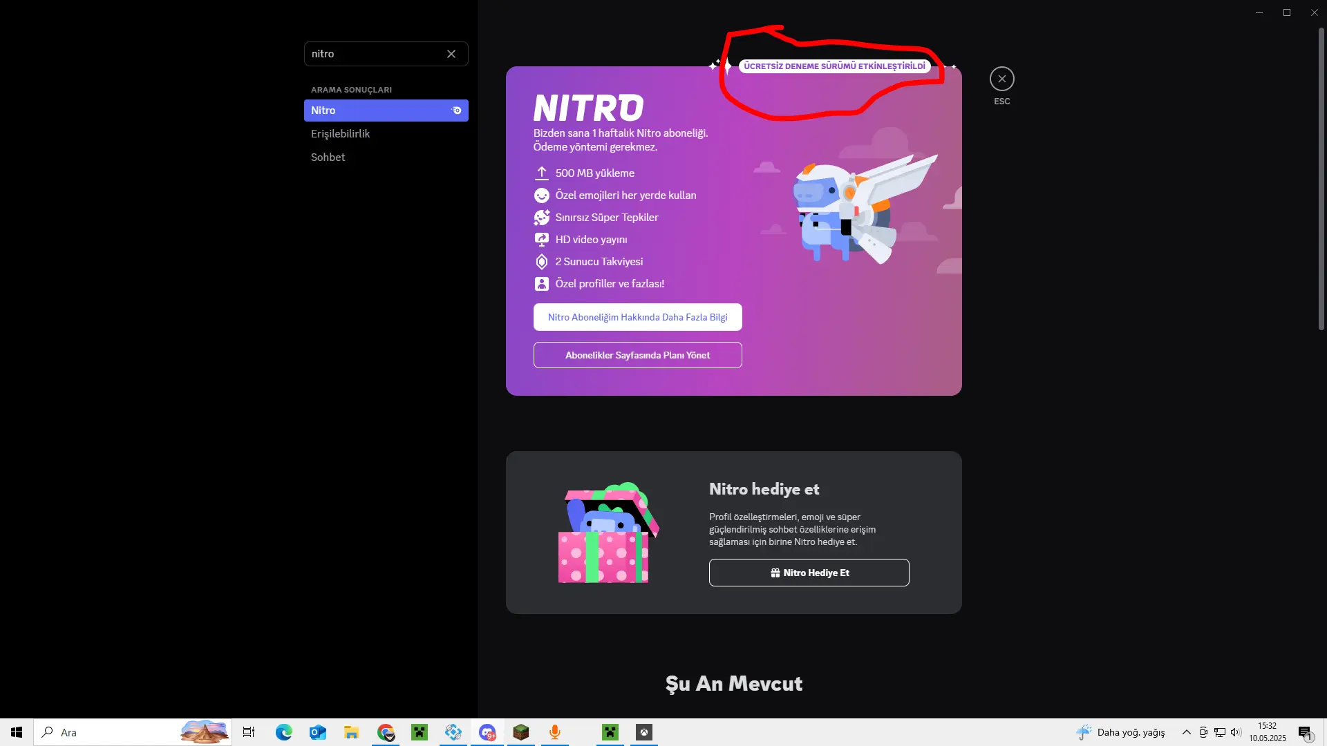The image size is (1327, 746).
Task: Click the 500 MB yükleme text
Action: point(595,173)
